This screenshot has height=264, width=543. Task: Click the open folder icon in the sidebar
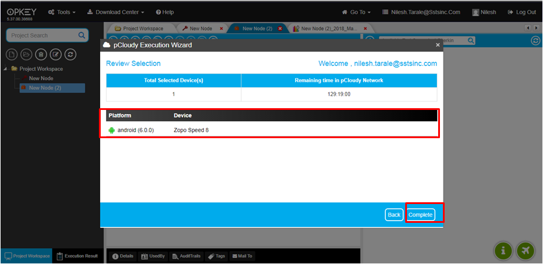pos(27,54)
